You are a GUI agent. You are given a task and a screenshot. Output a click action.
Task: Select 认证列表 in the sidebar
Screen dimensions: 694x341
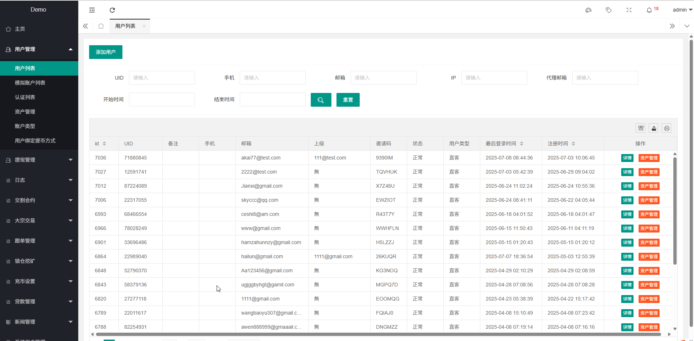25,97
